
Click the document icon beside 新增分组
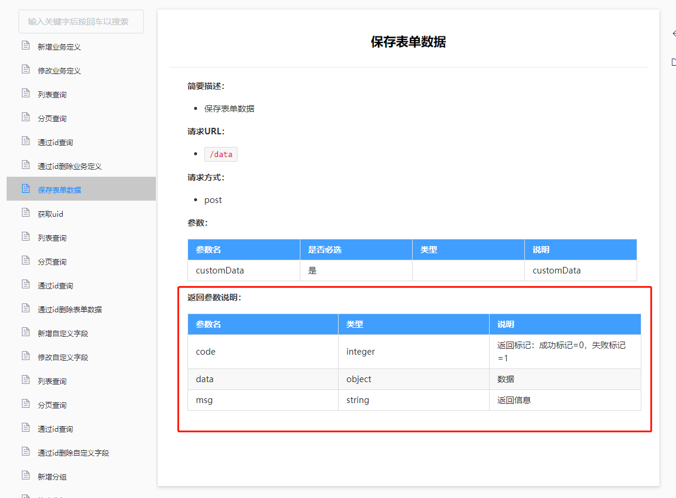tap(25, 476)
